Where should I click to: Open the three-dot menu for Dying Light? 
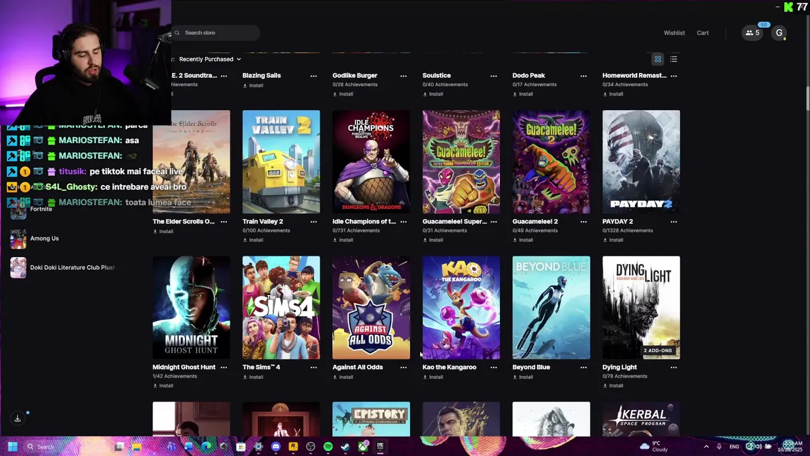point(673,367)
